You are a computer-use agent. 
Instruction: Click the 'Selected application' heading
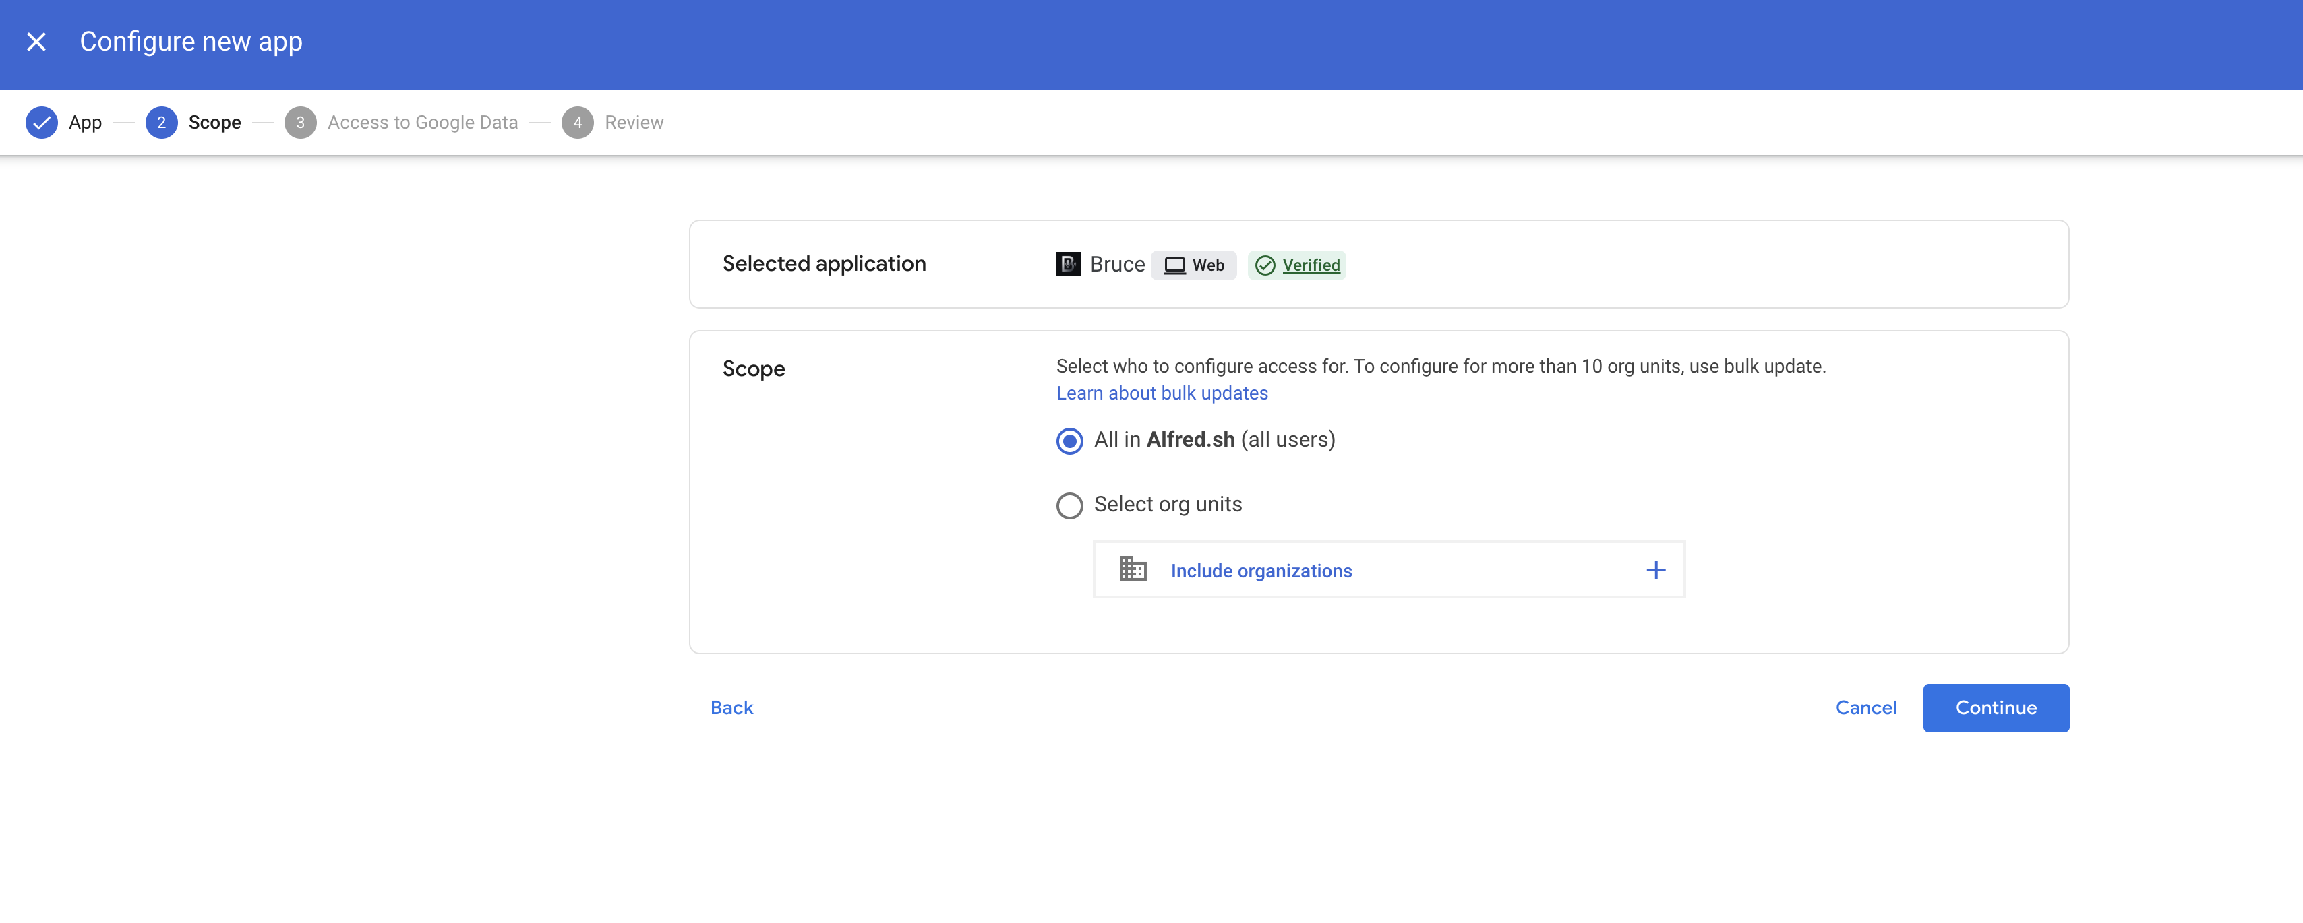click(x=823, y=263)
